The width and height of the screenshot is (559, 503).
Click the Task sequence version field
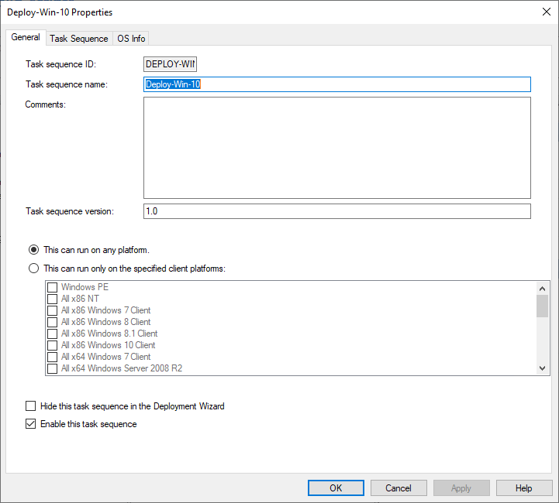[336, 211]
